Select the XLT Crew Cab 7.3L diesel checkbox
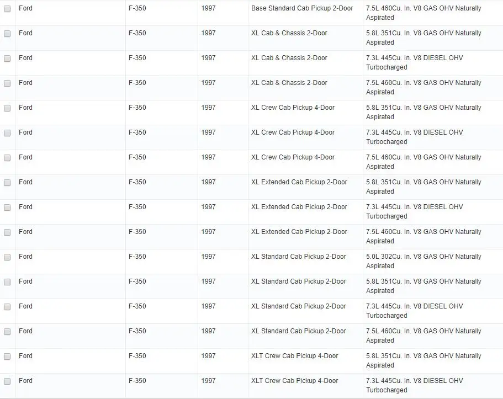The width and height of the screenshot is (503, 399). coord(7,381)
